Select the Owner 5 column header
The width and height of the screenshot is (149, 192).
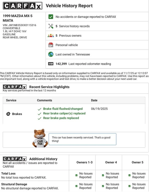tap(137, 162)
